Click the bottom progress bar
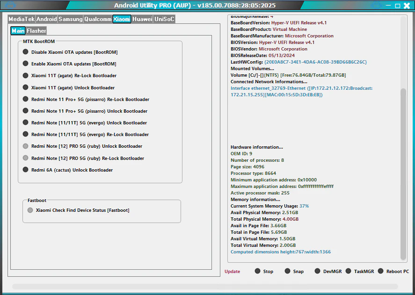The image size is (415, 295). point(205,287)
